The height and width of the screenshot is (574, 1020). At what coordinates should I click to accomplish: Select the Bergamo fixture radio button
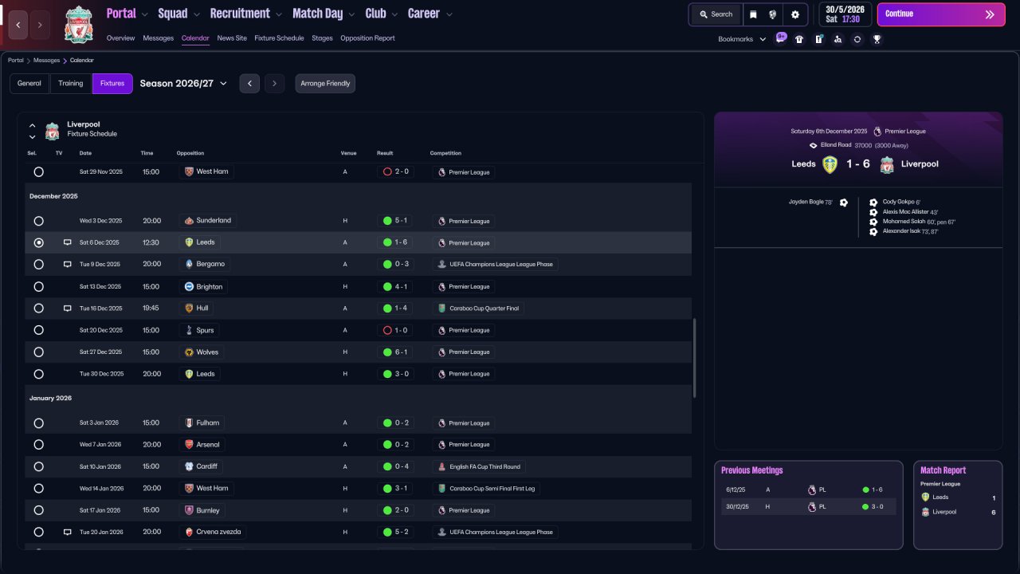(38, 265)
